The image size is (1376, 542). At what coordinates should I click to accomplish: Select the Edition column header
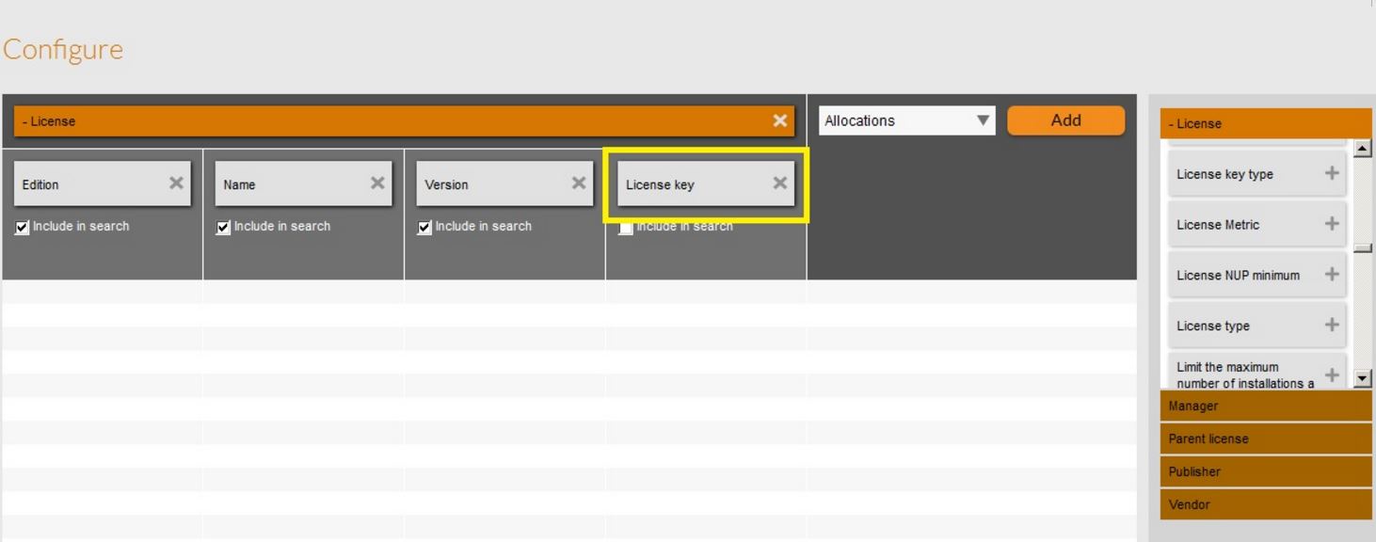point(103,183)
